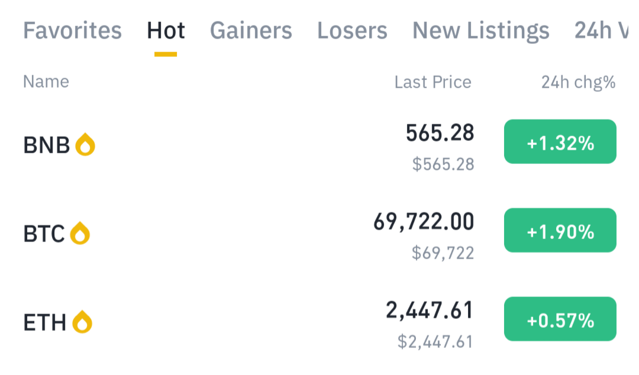Click the +1.90% change badge for BTC

click(x=560, y=230)
